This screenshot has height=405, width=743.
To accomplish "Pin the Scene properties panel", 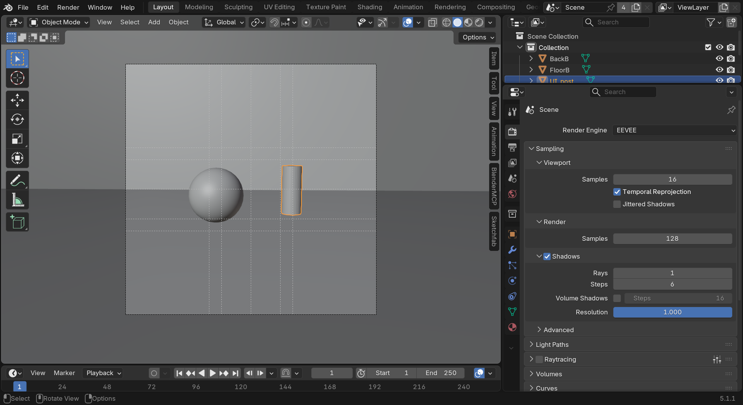I will click(731, 110).
